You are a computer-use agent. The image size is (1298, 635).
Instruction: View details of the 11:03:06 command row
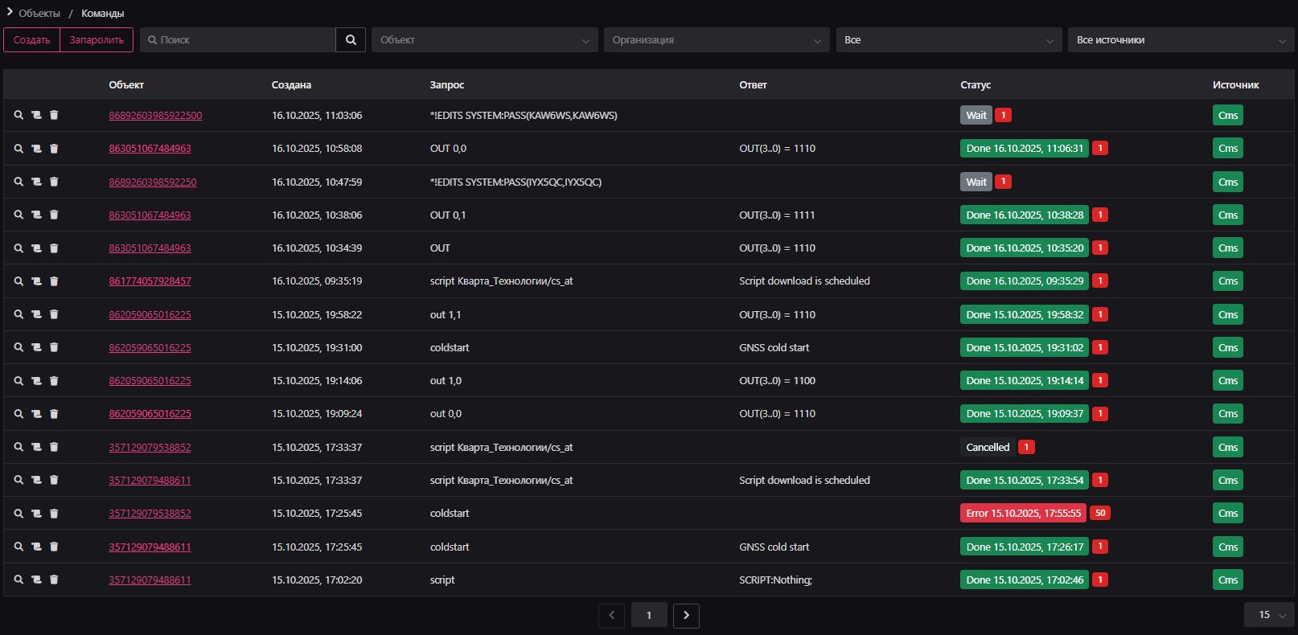click(x=18, y=115)
